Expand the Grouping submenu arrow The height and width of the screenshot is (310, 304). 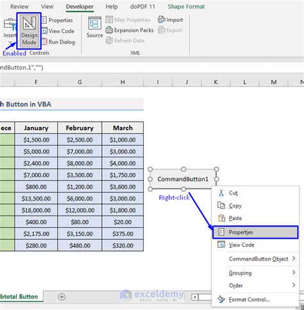(294, 273)
